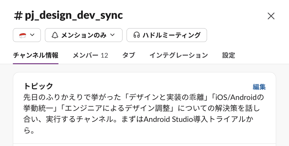This screenshot has width=289, height=146.
Task: Open the 設定 tab
Action: click(x=229, y=55)
